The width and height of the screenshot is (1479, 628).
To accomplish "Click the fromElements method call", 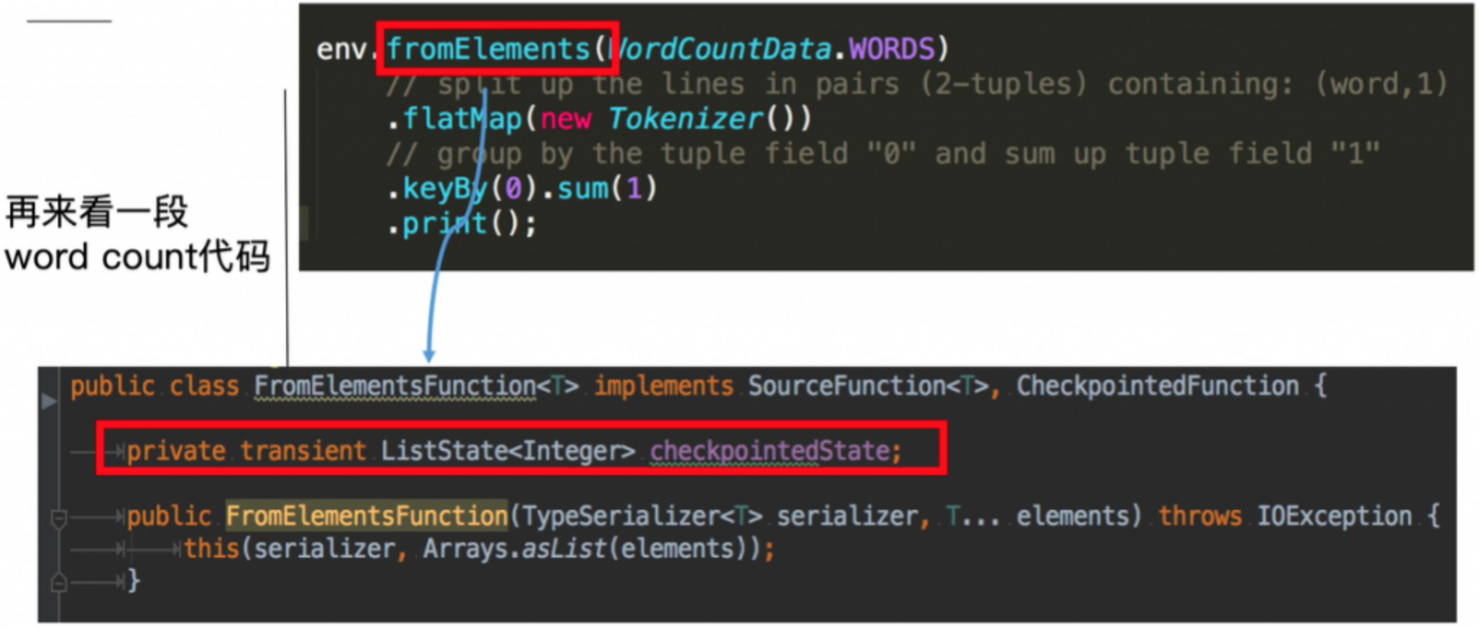I will click(x=488, y=49).
